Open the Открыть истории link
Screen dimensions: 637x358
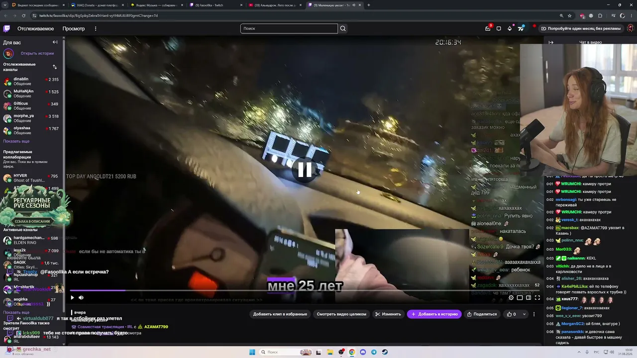pos(37,53)
